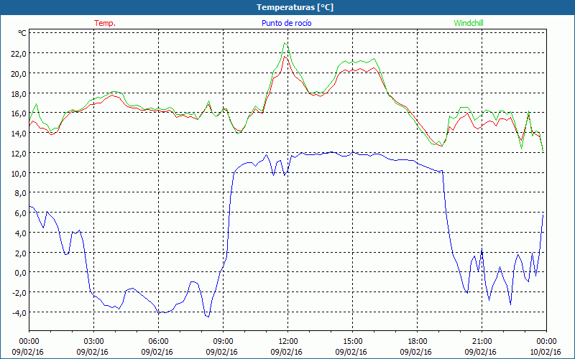Click the '6,0' y-axis value
The height and width of the screenshot is (359, 575).
pos(21,213)
